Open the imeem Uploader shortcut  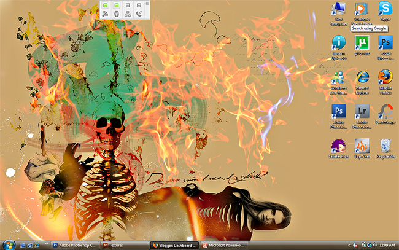point(338,48)
